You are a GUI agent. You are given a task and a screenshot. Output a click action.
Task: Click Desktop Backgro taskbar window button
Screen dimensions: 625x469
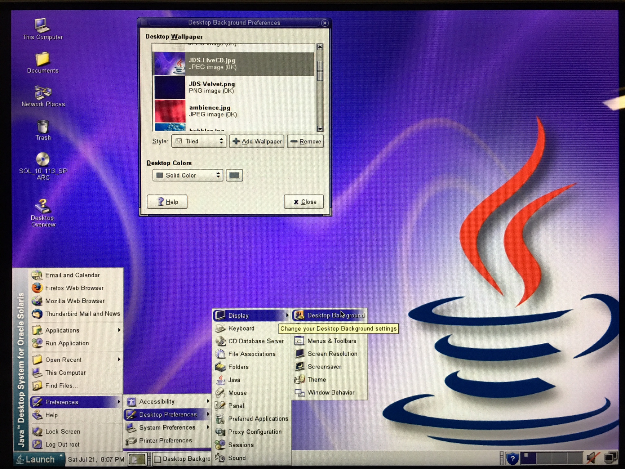click(x=182, y=459)
